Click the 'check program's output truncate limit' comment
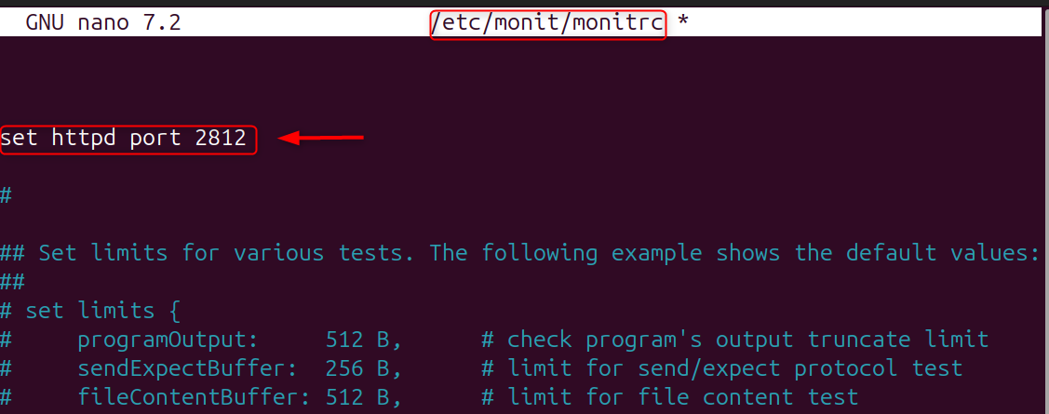The image size is (1049, 414). pyautogui.click(x=746, y=340)
